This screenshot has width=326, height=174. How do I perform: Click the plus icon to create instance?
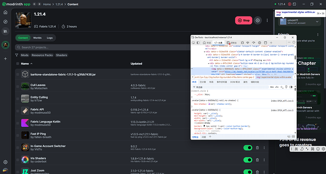coord(5,58)
